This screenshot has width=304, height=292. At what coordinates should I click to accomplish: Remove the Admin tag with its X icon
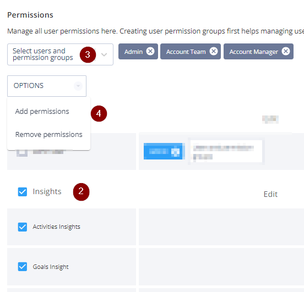click(150, 51)
